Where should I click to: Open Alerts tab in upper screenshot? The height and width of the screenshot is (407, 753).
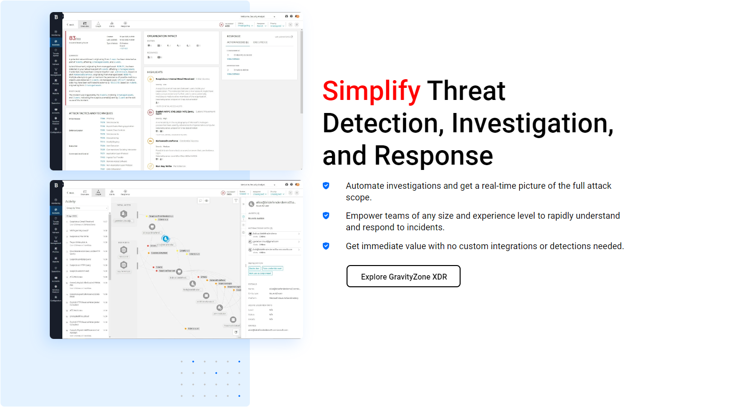pos(112,24)
